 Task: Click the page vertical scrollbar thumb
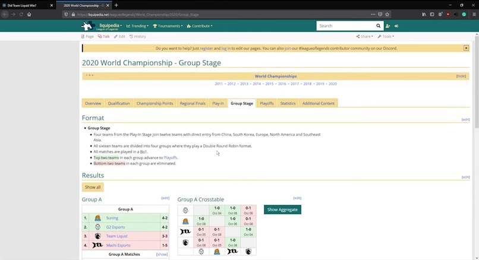477,83
